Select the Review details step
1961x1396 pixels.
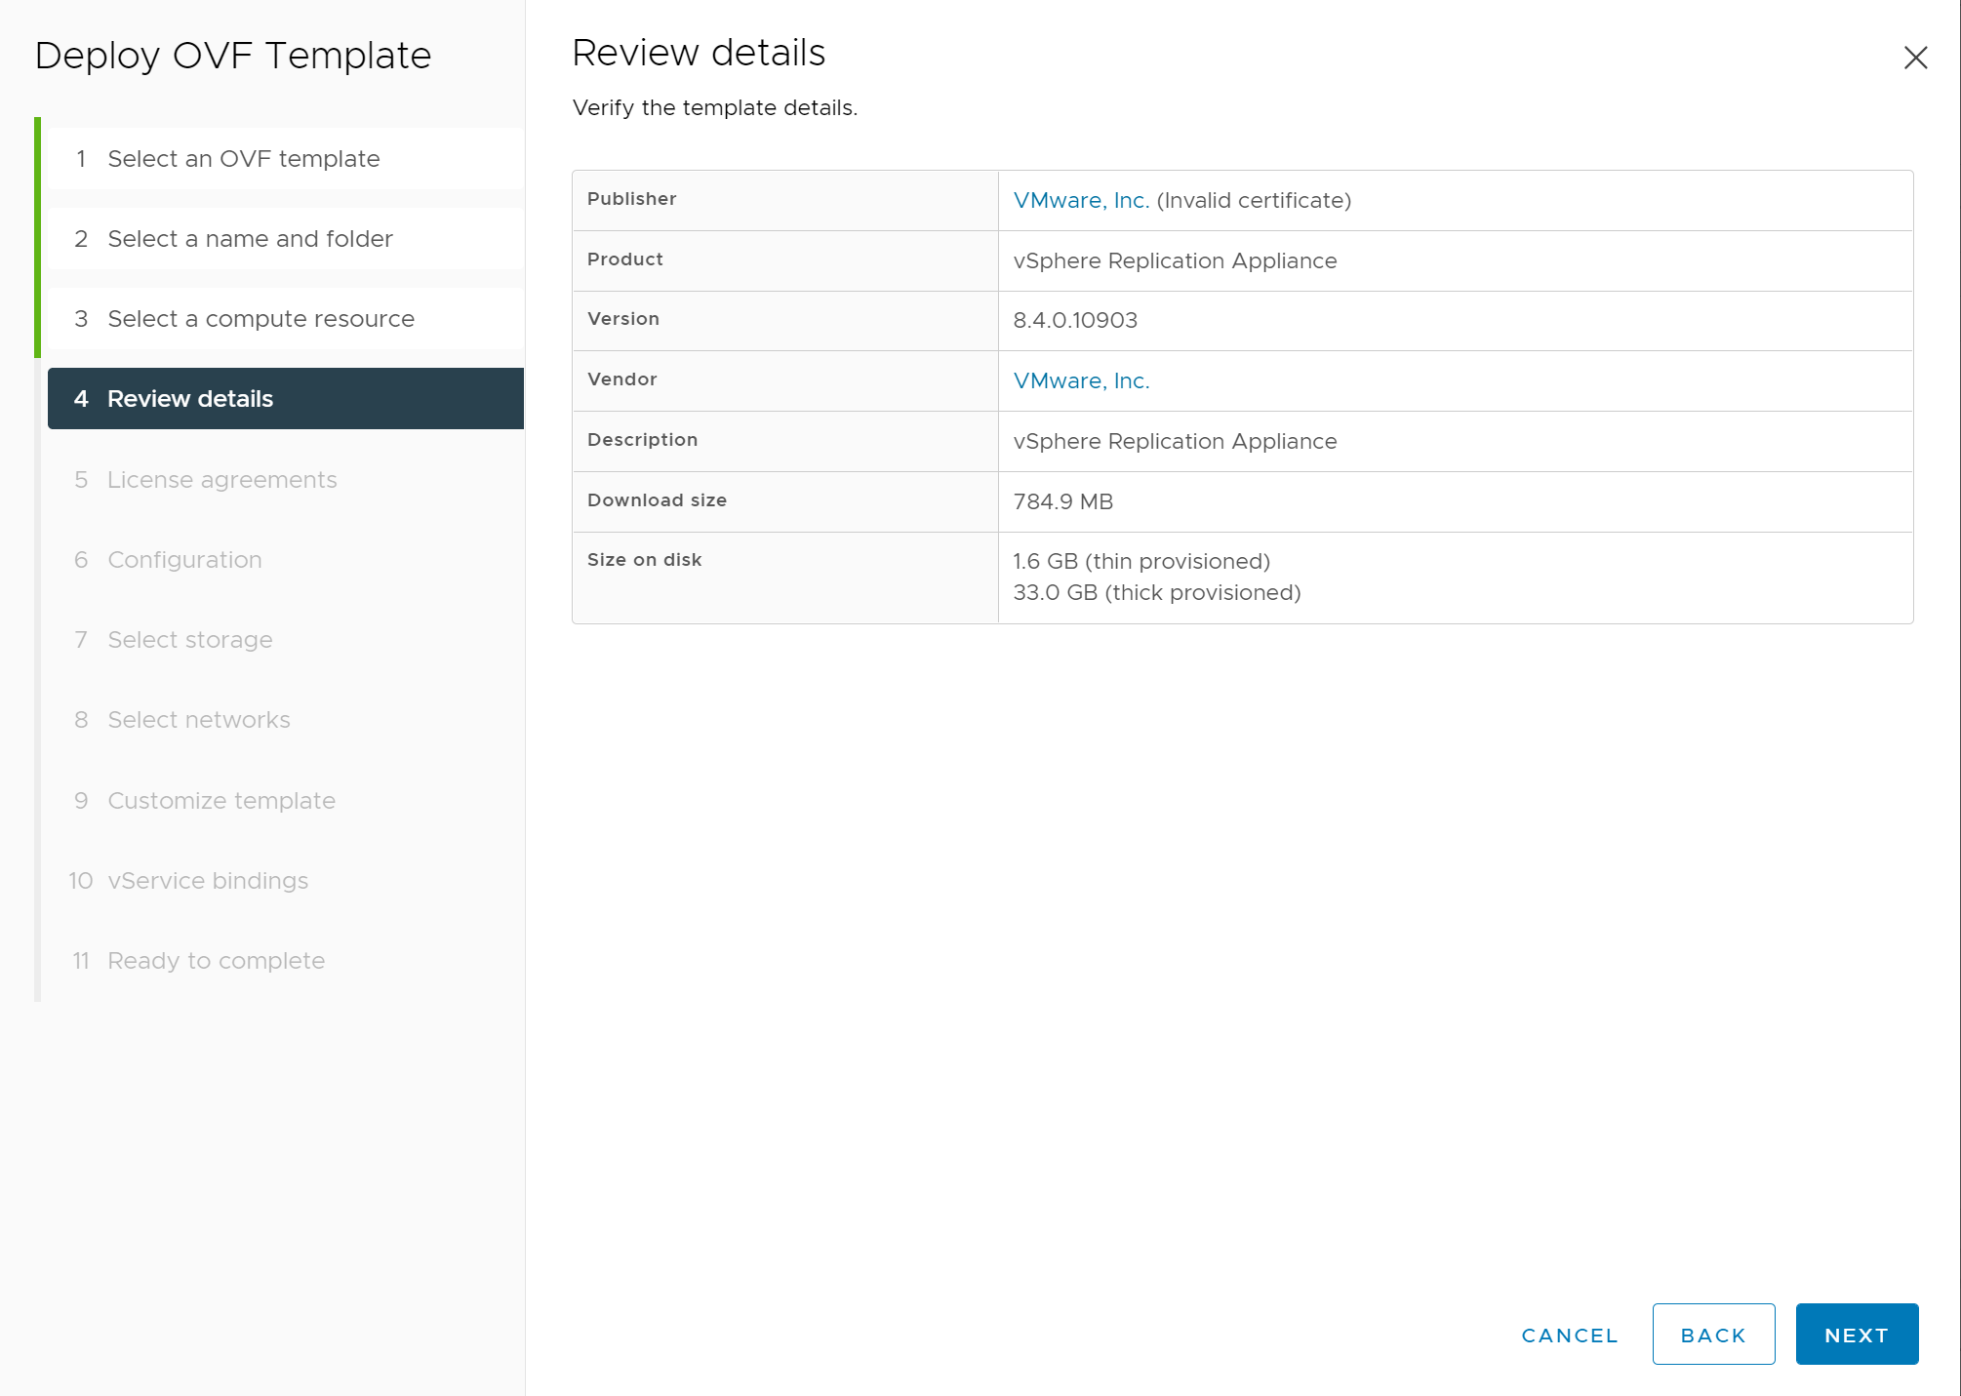189,398
